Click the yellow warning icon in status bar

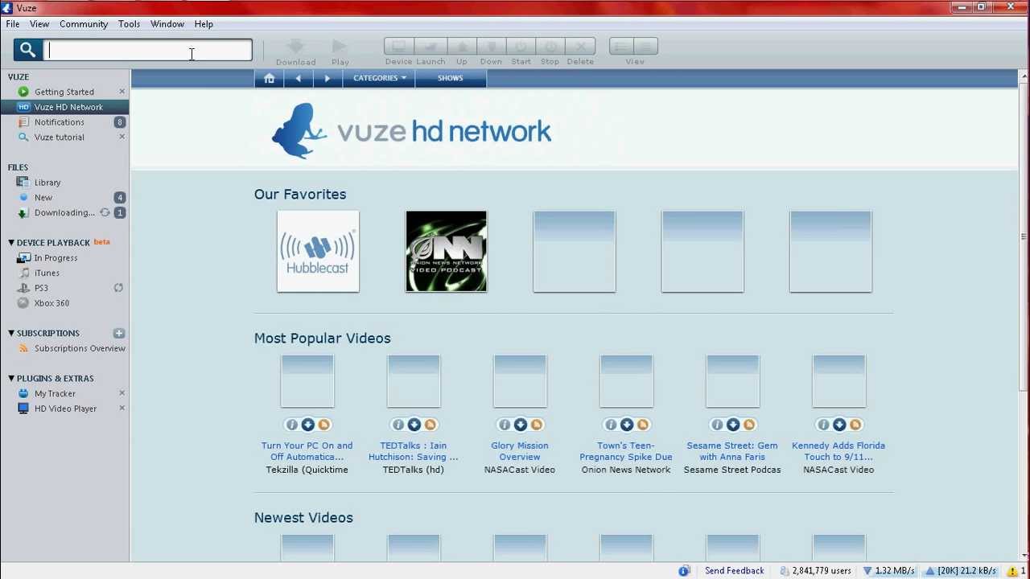pyautogui.click(x=1011, y=571)
